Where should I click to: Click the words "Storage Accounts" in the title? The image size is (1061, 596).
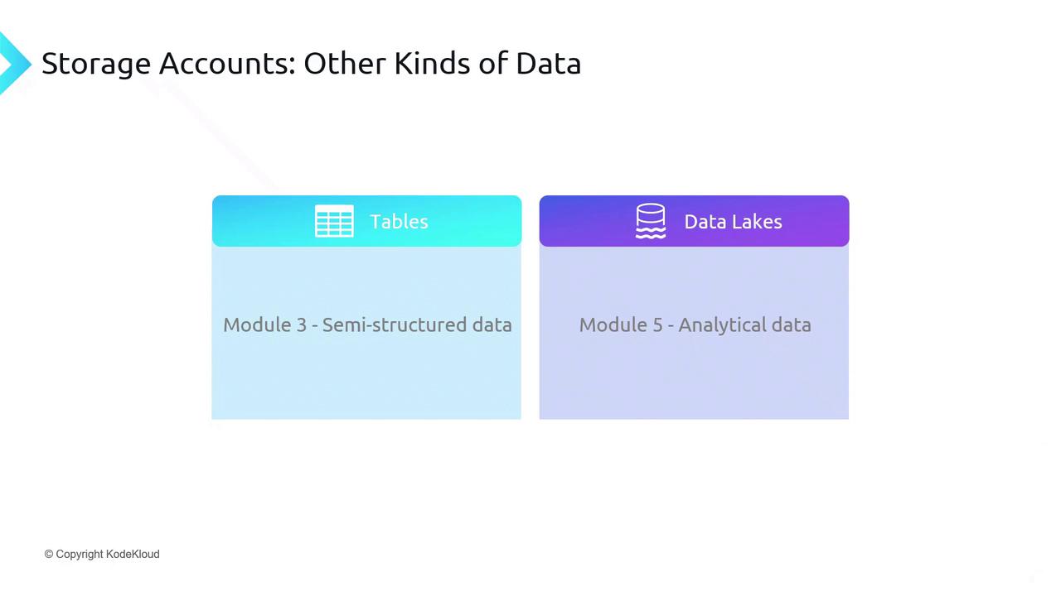tap(167, 64)
